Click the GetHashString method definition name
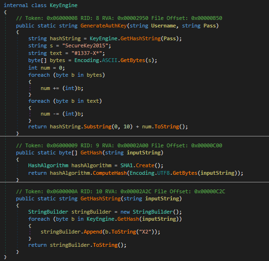 pos(101,198)
